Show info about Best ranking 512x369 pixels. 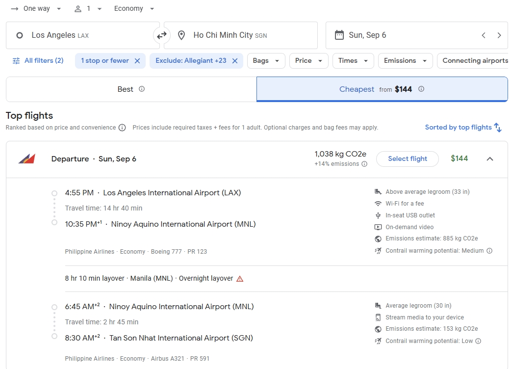click(x=142, y=89)
